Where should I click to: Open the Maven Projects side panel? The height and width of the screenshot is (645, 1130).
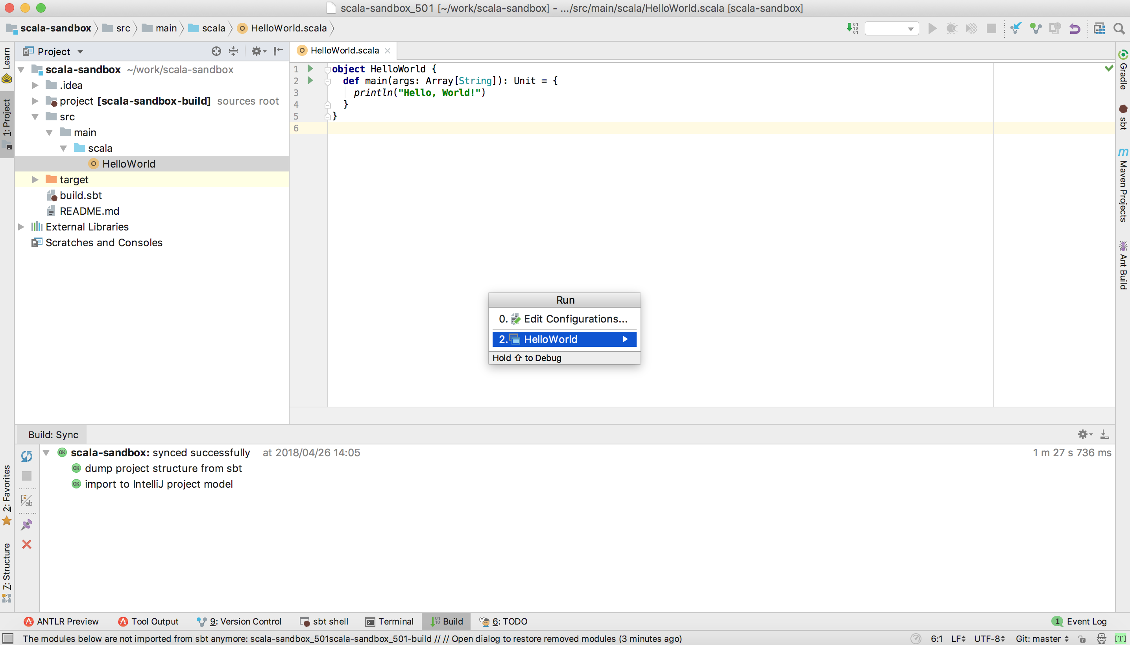1123,186
